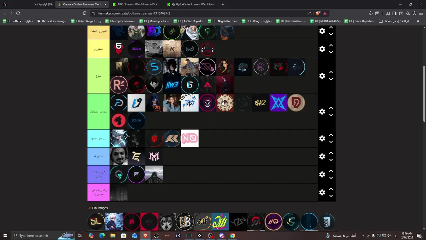Open a new browser tab
This screenshot has height=240, width=426.
coord(223,4)
